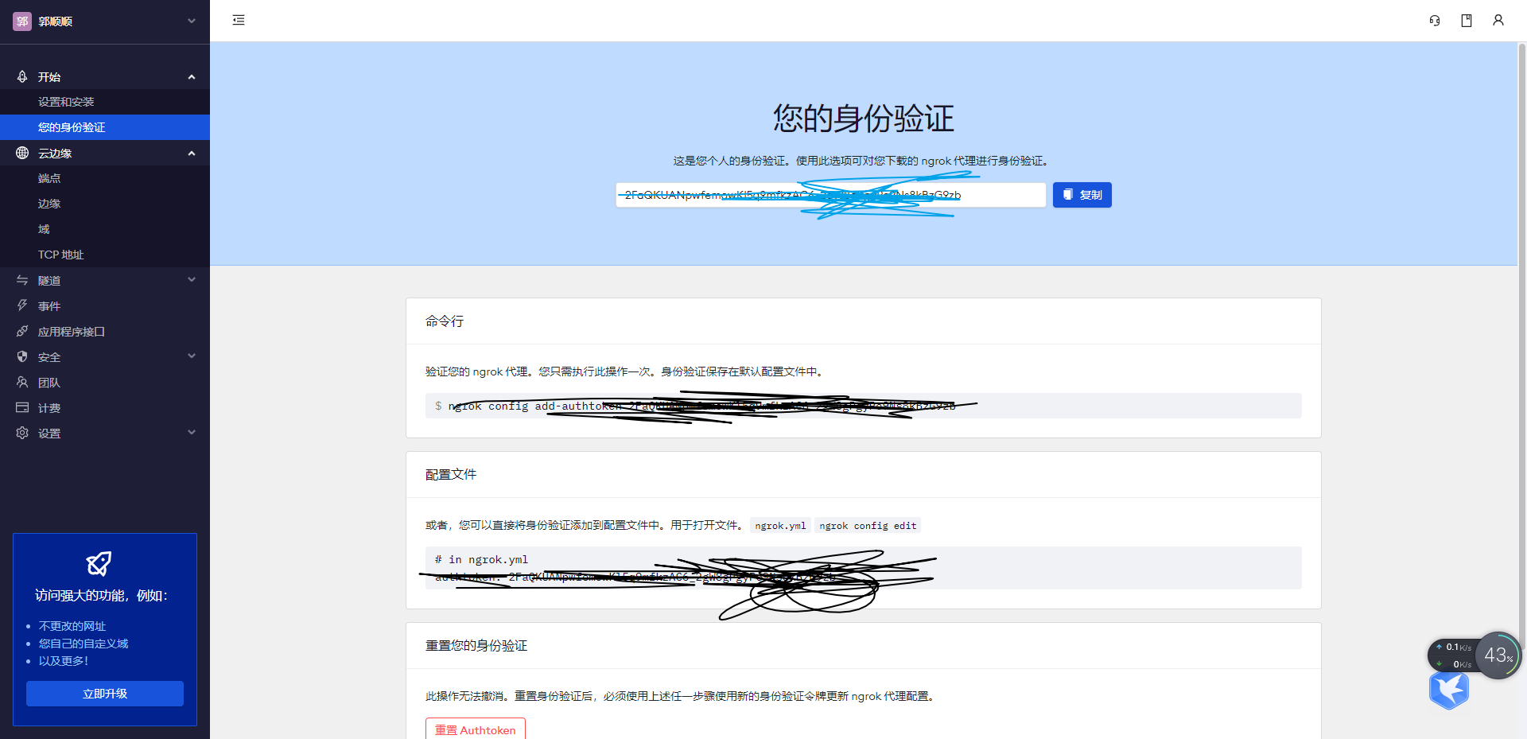This screenshot has height=739, width=1527.
Task: Click the ngrok config edit code tag
Action: 868,526
